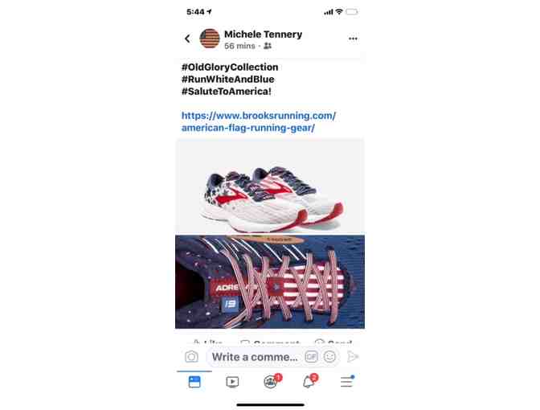
Task: Switch to the News Feed tab
Action: [x=194, y=382]
